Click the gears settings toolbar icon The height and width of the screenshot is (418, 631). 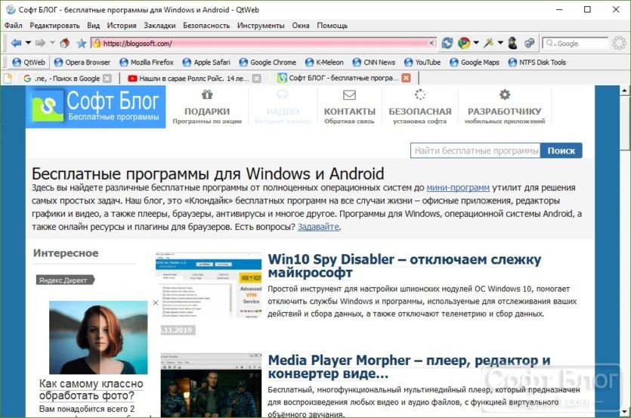(x=530, y=43)
